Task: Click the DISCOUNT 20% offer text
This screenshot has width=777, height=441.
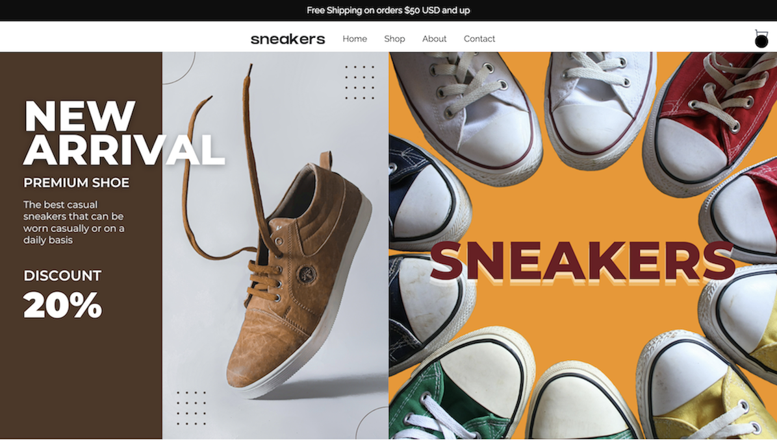Action: (62, 294)
